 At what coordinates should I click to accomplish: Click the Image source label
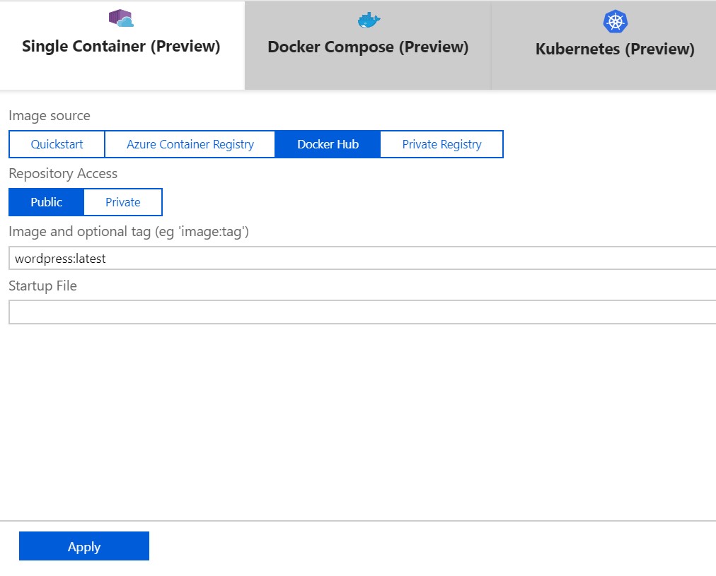[x=50, y=115]
